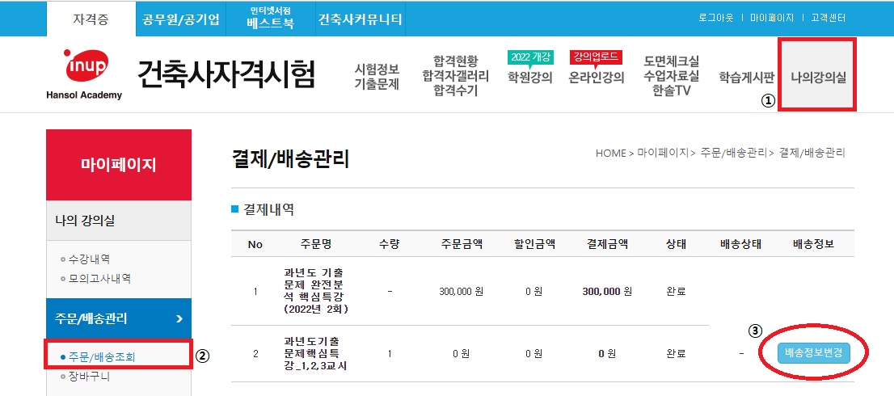Select the 주문/배송관리 sidebar section
Image resolution: width=894 pixels, height=396 pixels.
(x=119, y=318)
